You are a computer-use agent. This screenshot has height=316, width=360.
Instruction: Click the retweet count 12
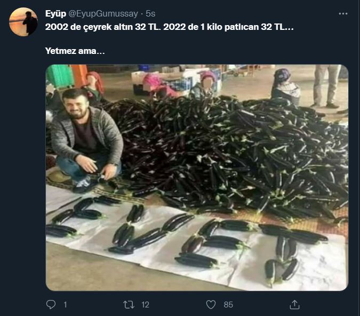pyautogui.click(x=145, y=304)
